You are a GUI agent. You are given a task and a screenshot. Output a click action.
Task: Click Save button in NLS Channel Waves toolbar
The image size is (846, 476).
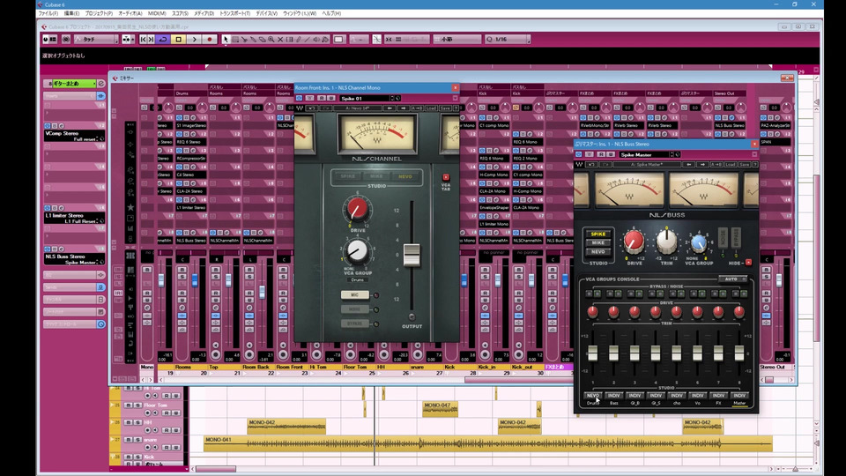point(444,108)
